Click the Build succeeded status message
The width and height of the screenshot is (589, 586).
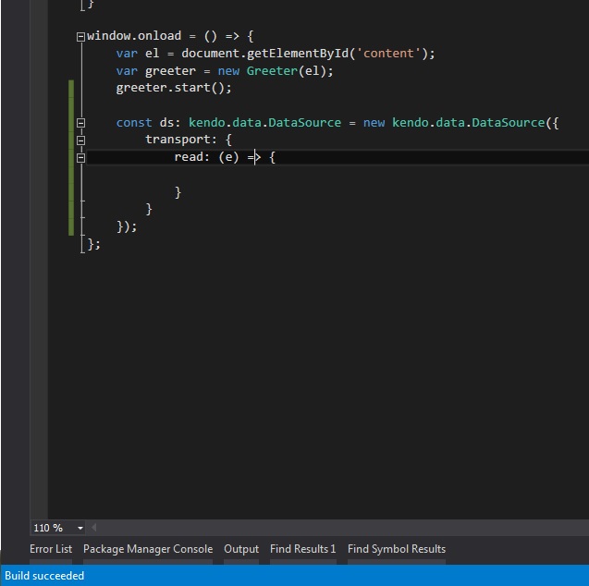point(44,576)
